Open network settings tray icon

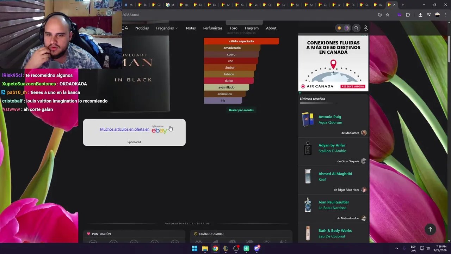pos(422,248)
